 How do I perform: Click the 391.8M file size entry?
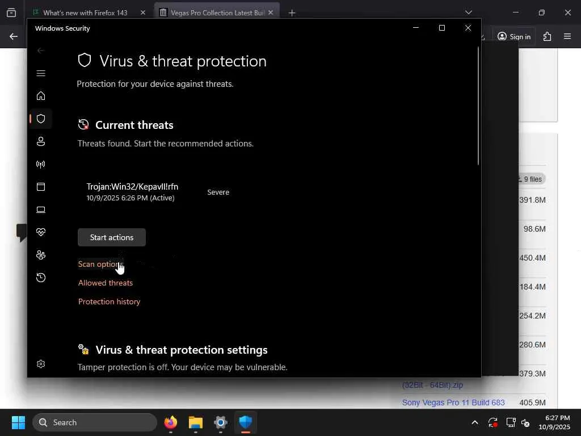tap(532, 200)
